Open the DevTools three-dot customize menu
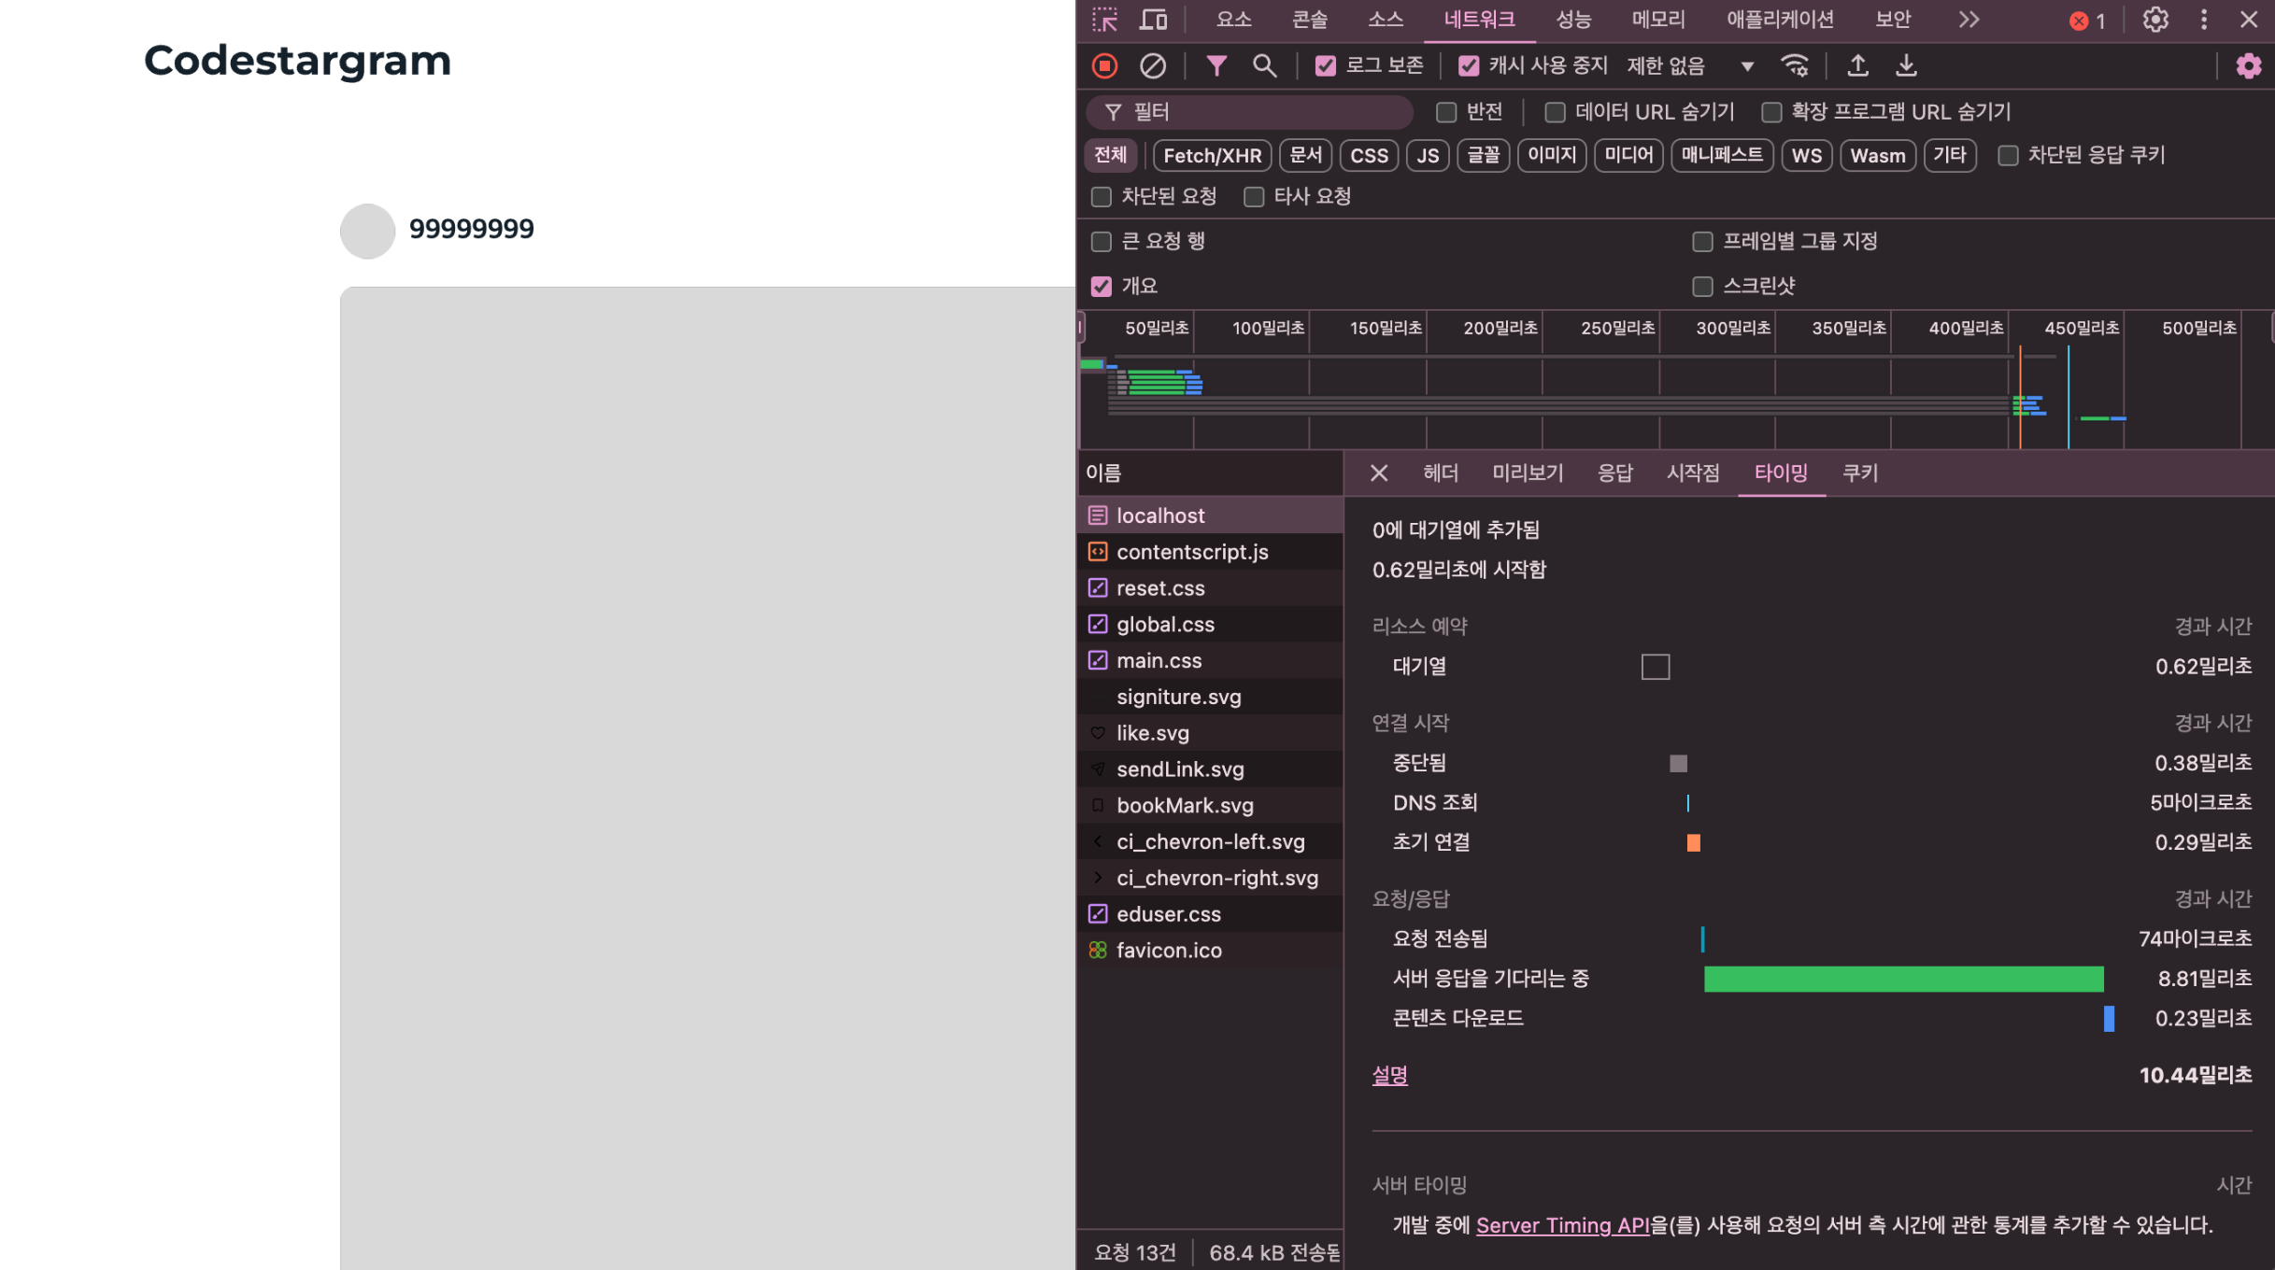This screenshot has height=1270, width=2275. pos(2204,20)
